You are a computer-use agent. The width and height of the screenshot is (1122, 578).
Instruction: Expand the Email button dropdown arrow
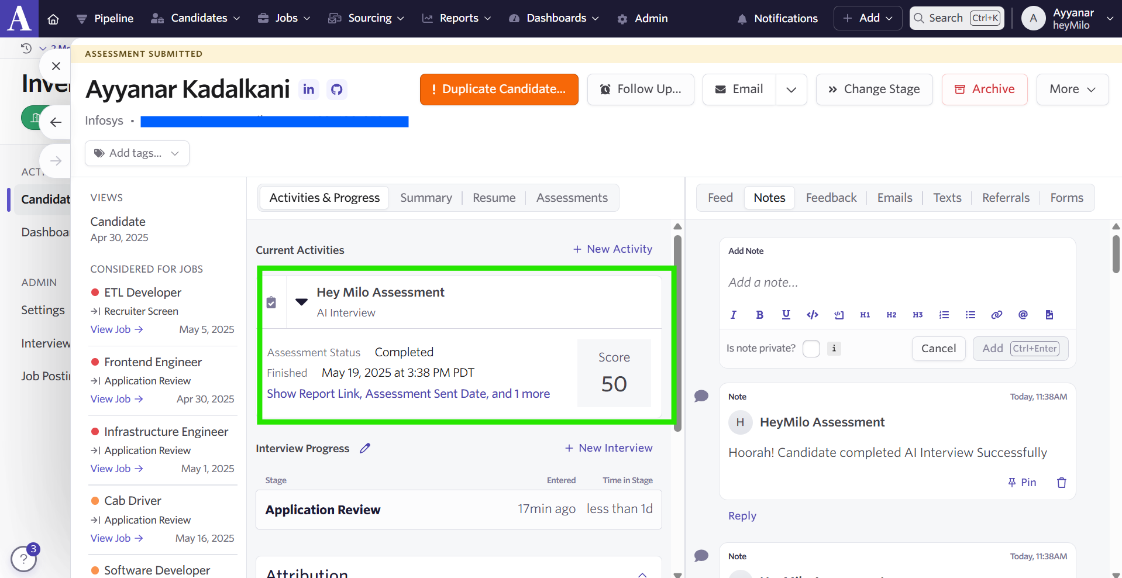(x=791, y=90)
